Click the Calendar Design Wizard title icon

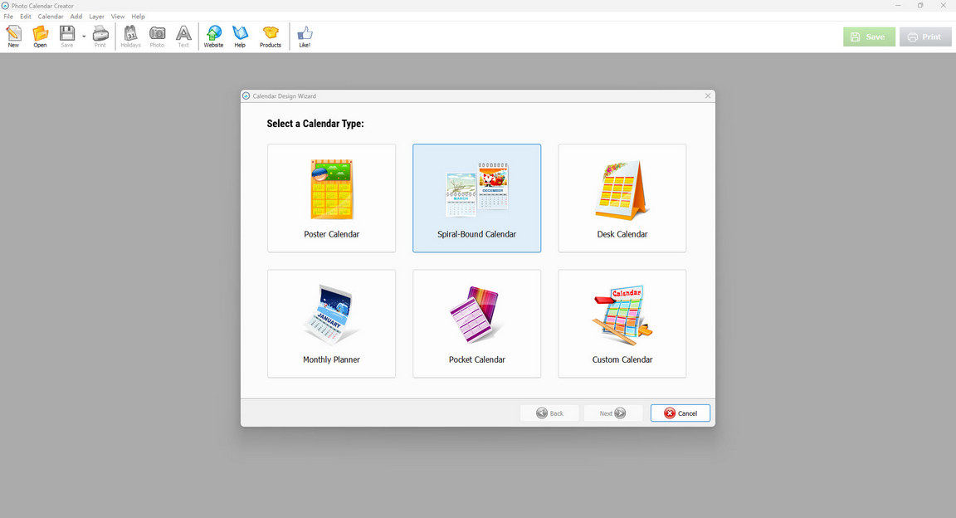click(x=246, y=95)
